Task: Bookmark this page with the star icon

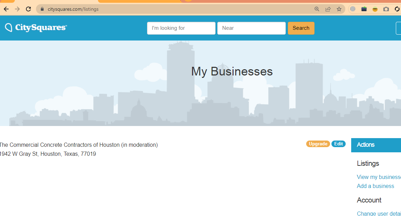Action: tap(339, 9)
